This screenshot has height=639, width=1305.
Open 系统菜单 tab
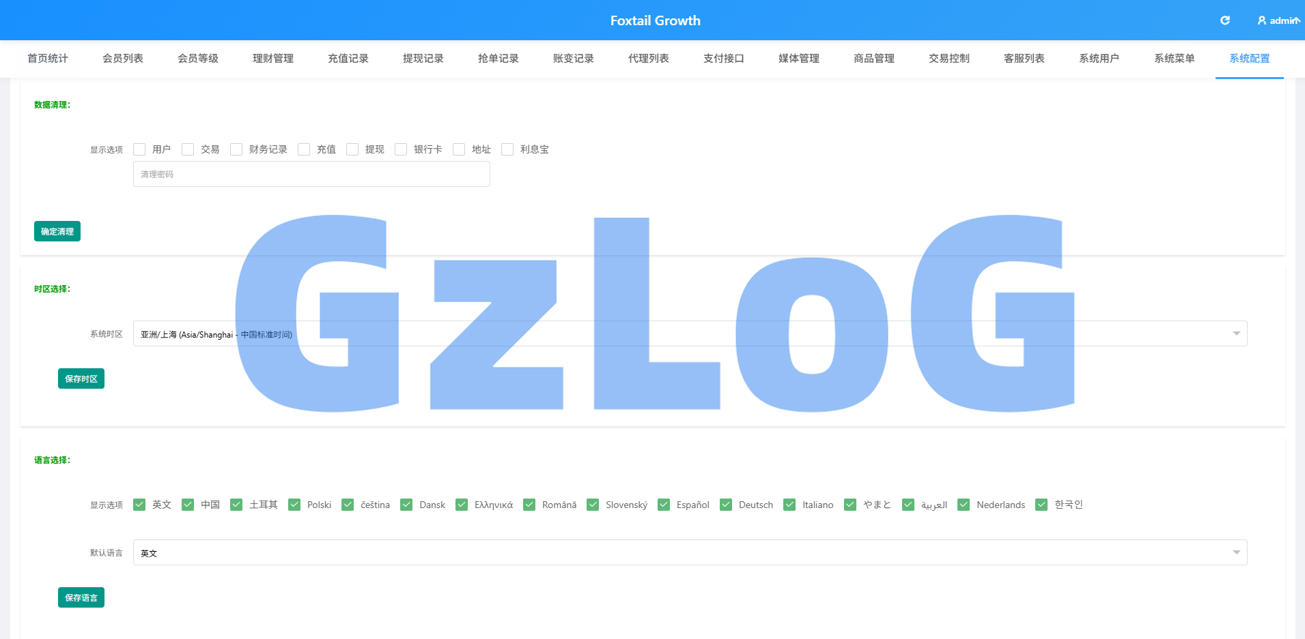1175,59
